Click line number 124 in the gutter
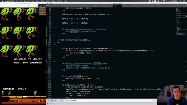The image size is (187, 105). coord(49,49)
